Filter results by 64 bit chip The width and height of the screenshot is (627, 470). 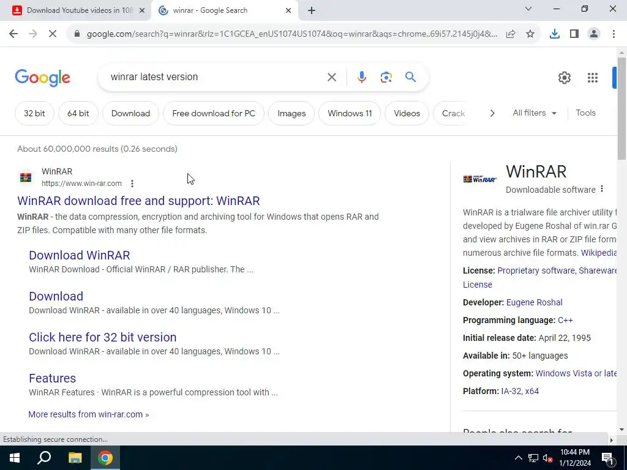(78, 113)
